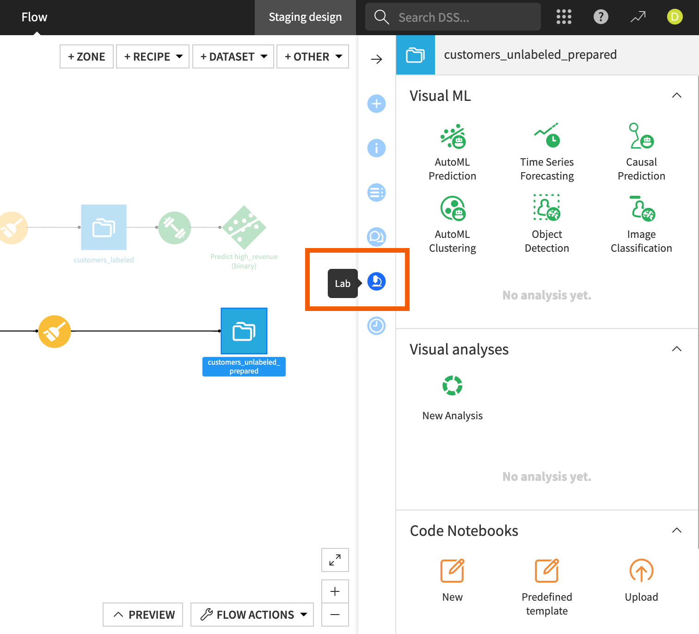Open the activity trend arrow icon

pos(638,17)
